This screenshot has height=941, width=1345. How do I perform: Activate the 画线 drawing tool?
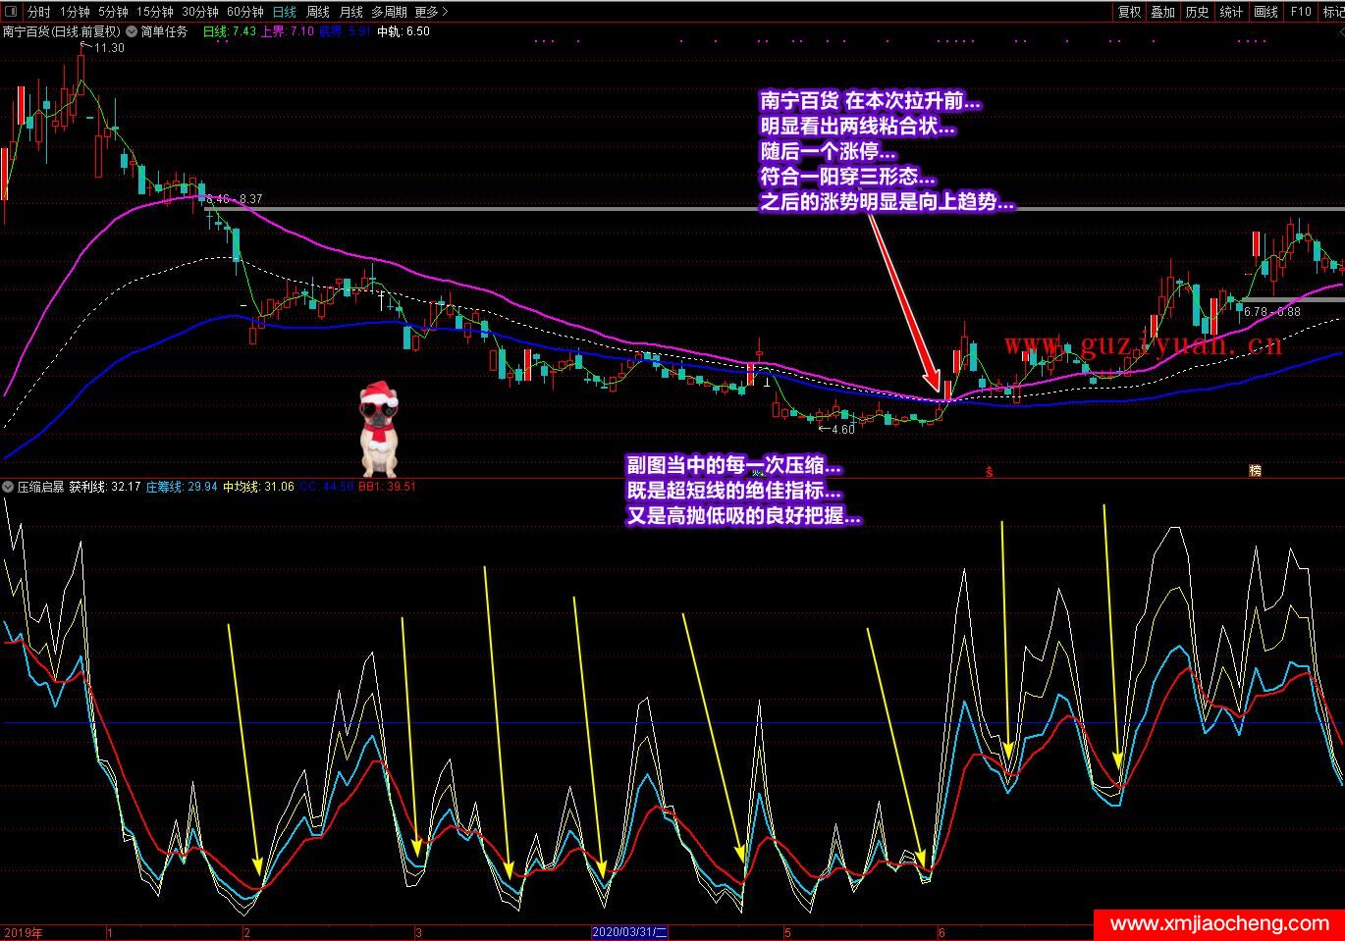tap(1265, 12)
